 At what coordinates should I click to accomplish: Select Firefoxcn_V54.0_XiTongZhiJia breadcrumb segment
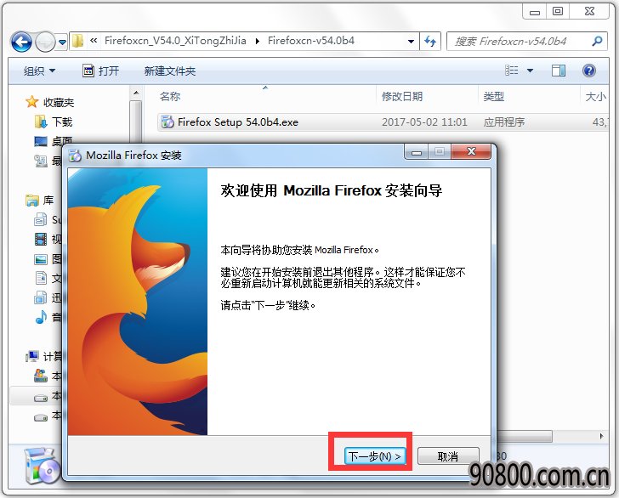[x=175, y=41]
